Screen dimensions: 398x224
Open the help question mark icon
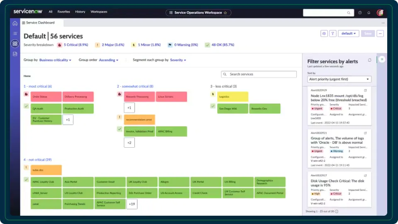click(x=360, y=13)
